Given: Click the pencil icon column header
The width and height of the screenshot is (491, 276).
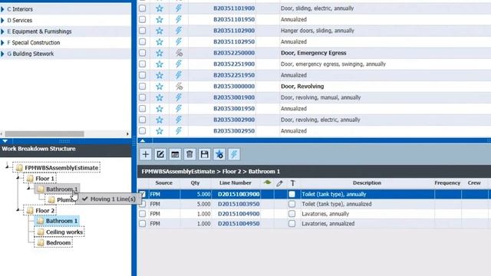Looking at the screenshot, I should click(x=279, y=183).
